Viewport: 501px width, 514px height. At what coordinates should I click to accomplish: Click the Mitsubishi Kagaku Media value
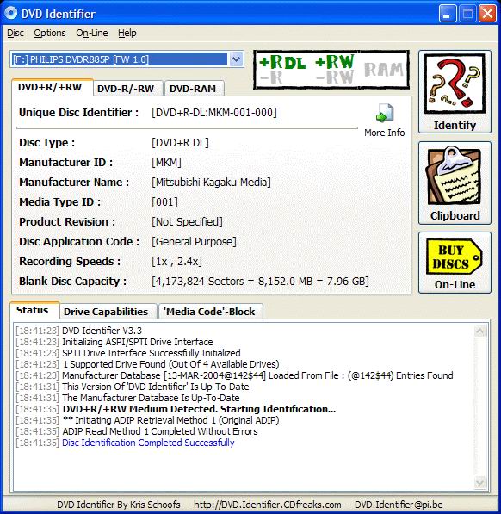tap(212, 183)
